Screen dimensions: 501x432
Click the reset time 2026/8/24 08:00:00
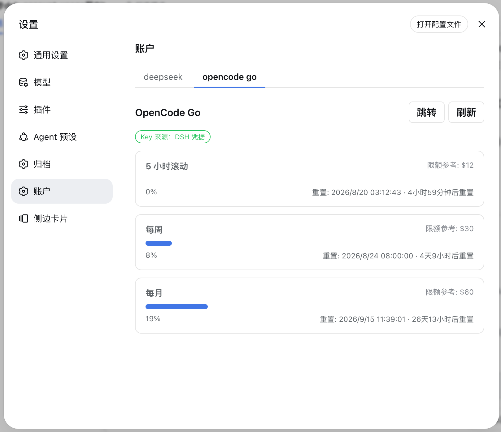[x=377, y=256]
